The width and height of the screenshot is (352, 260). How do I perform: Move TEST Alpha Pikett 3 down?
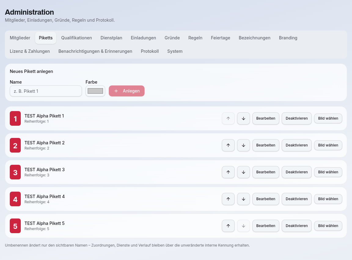coord(243,172)
